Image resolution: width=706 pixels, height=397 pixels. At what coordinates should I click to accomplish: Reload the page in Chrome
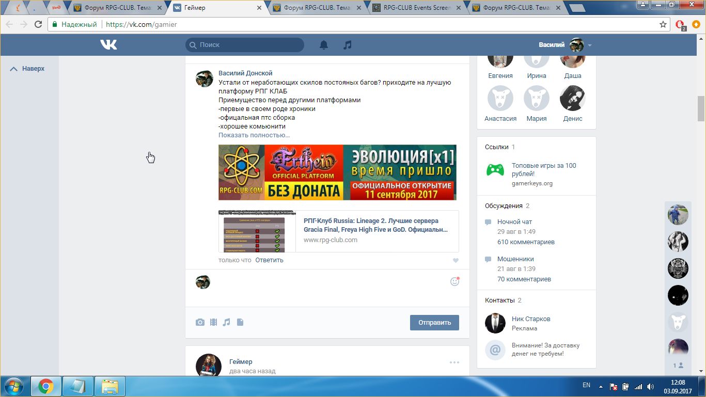point(38,24)
